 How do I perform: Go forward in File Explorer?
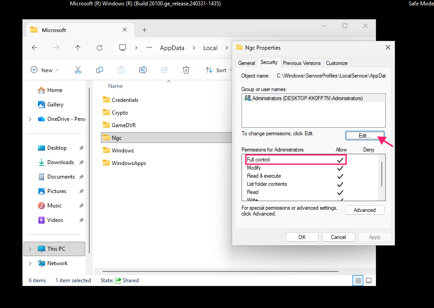pos(56,48)
